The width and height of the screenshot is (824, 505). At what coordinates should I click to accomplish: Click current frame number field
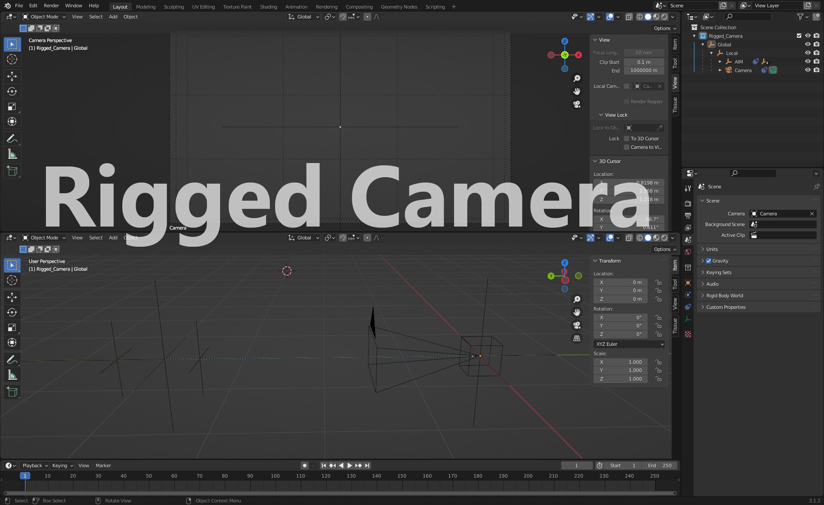coord(576,466)
